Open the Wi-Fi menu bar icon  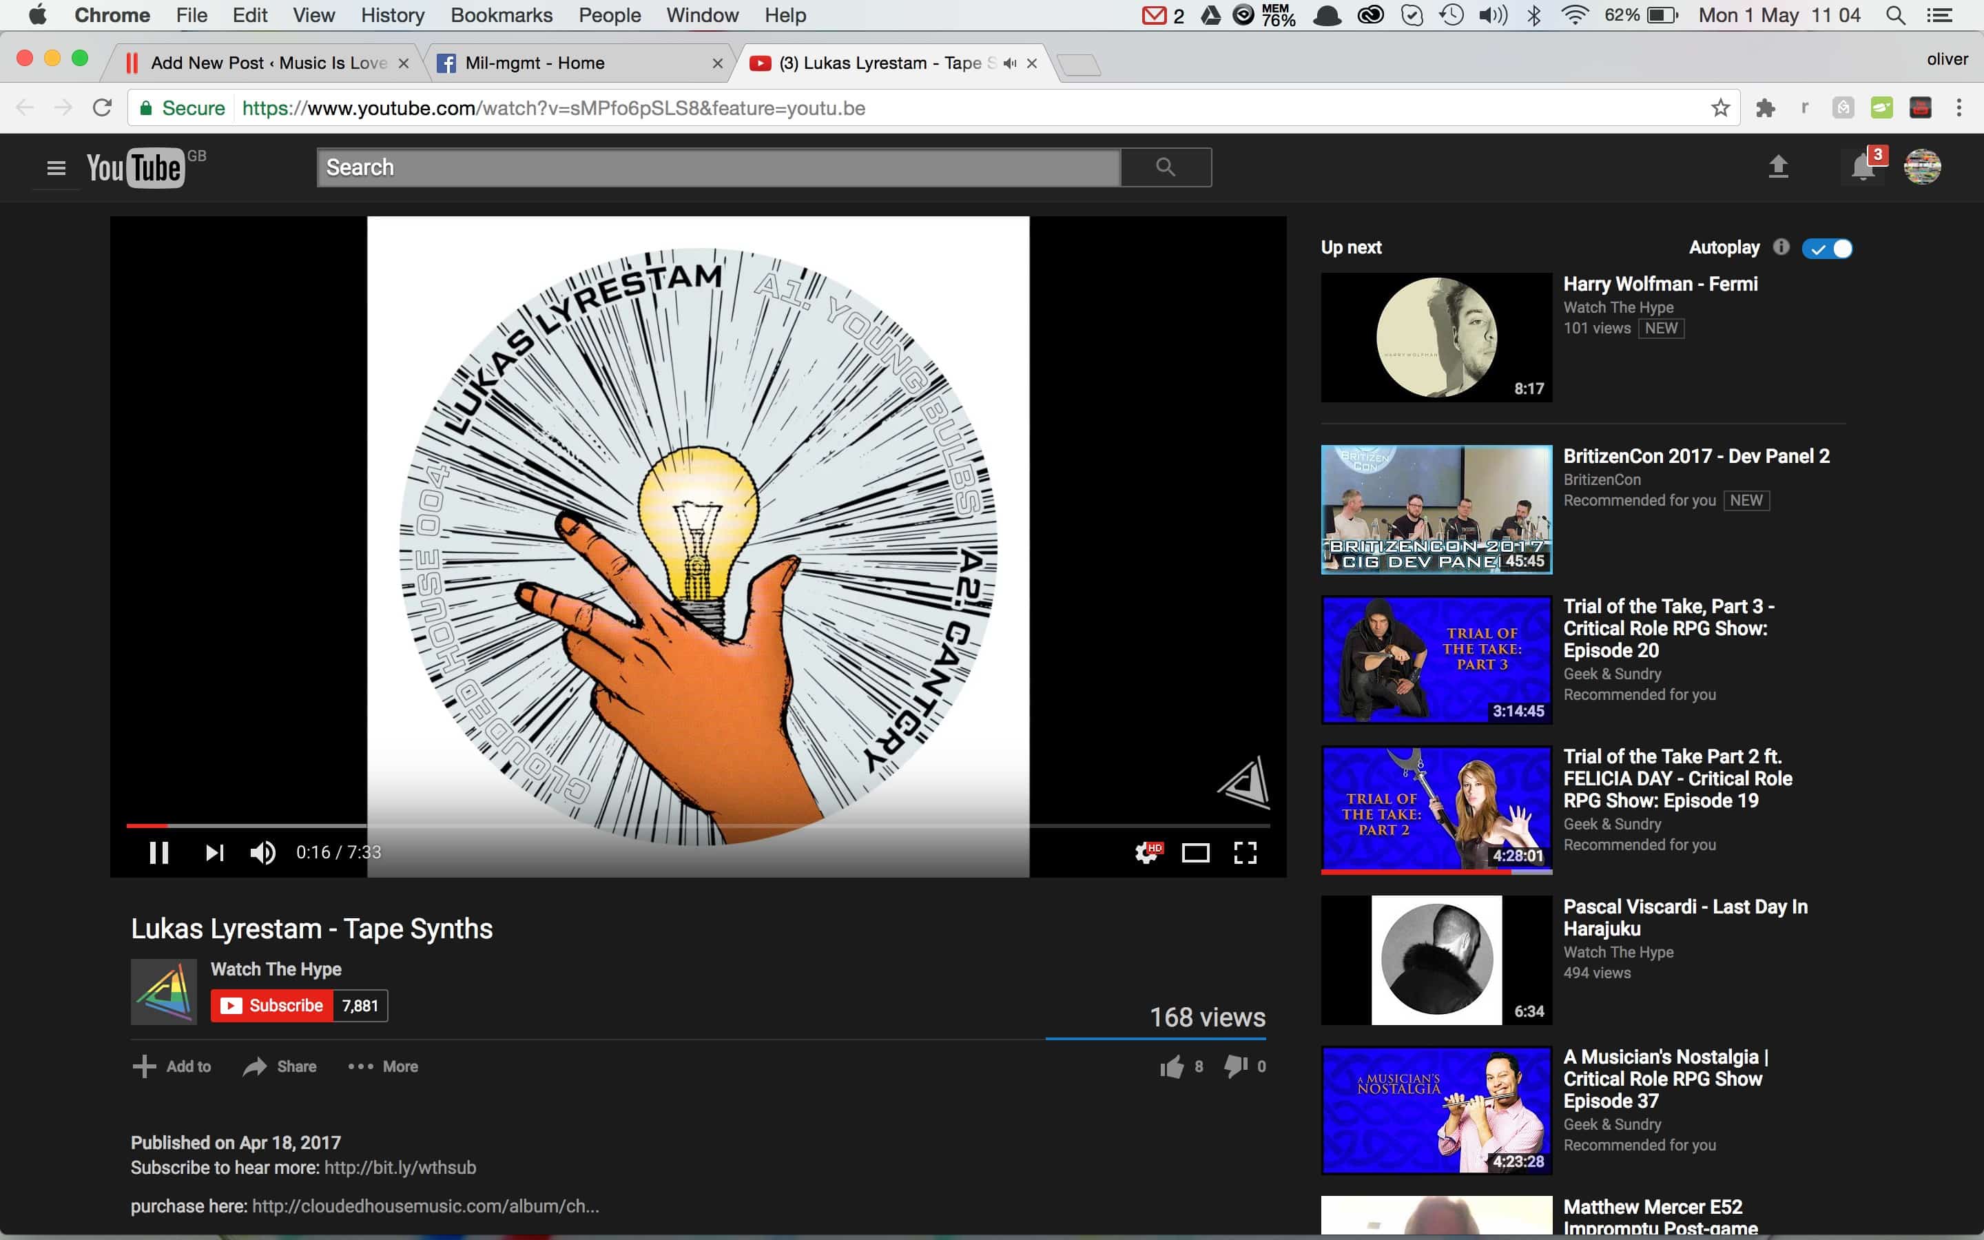(x=1575, y=14)
